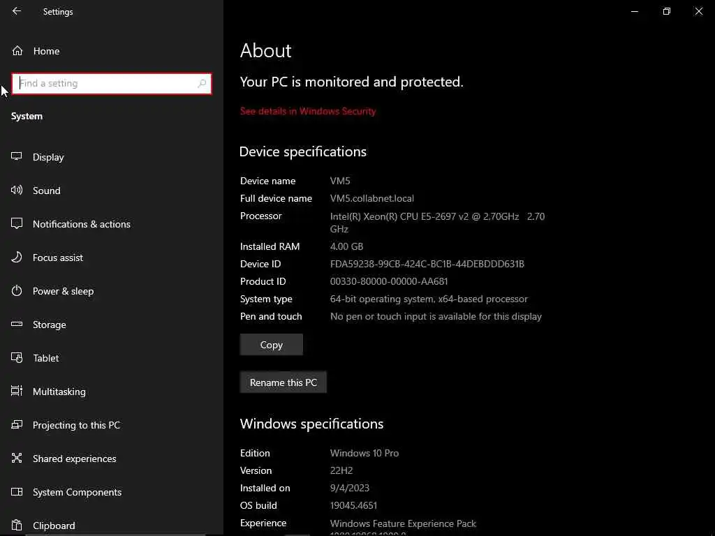715x536 pixels.
Task: Click the magnifier icon in the search box
Action: 202,84
